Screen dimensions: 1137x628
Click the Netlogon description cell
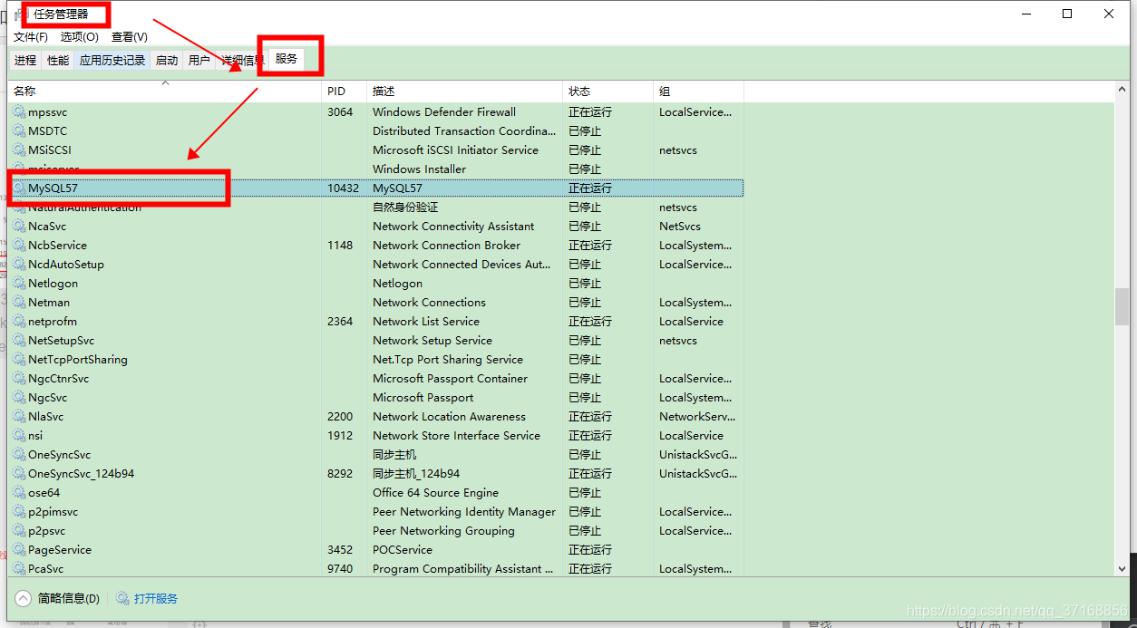click(397, 284)
